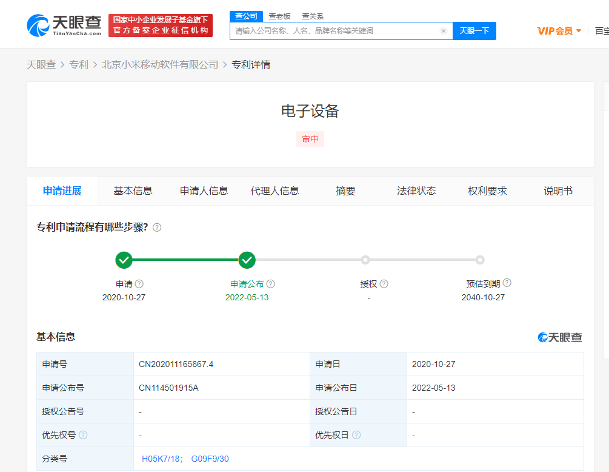The image size is (609, 472).
Task: Click publication number CN114501915A
Action: pos(168,388)
